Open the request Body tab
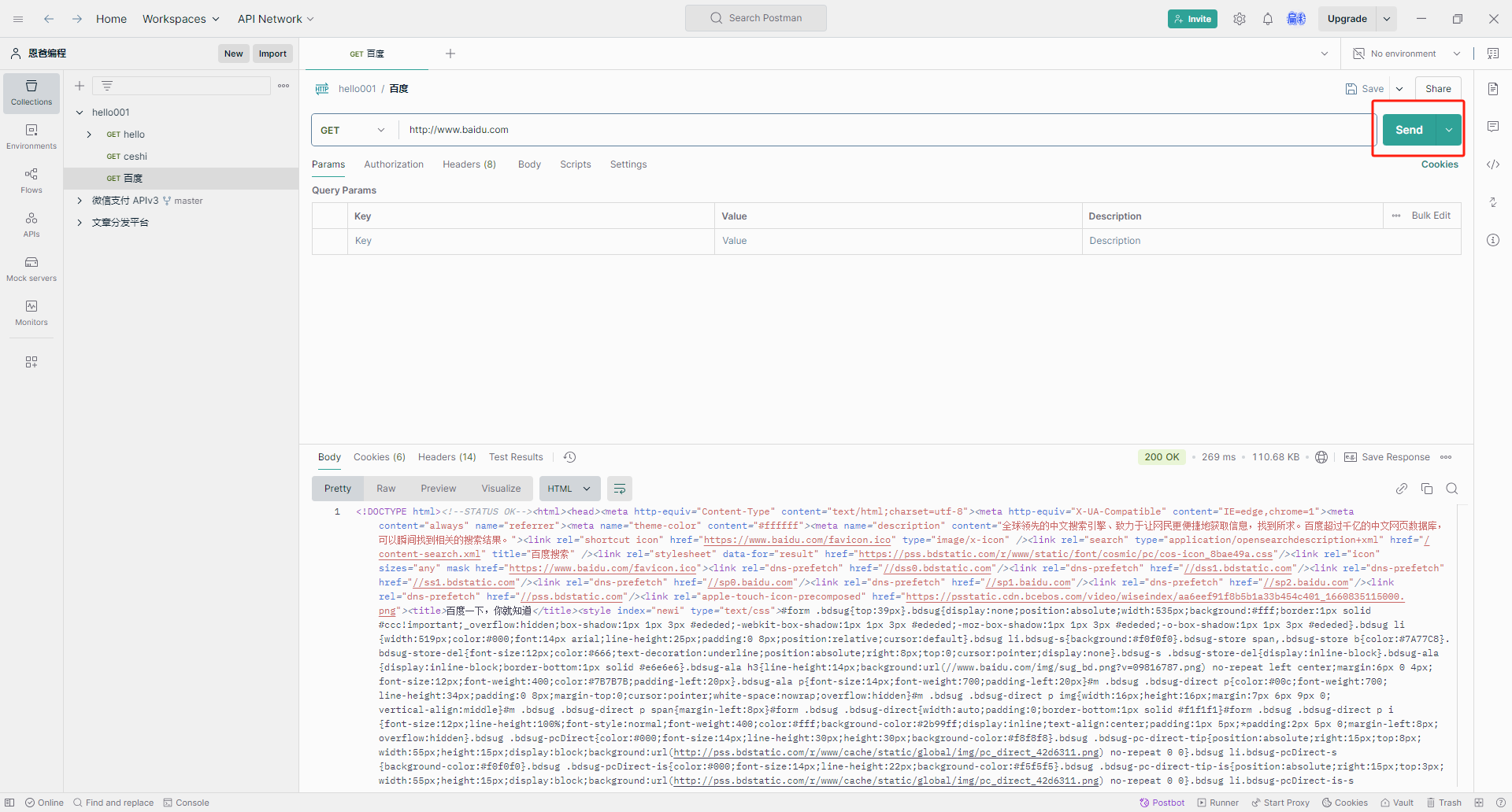 click(529, 164)
